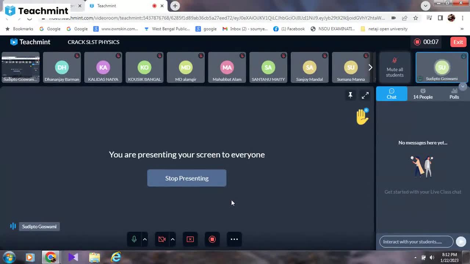Show more bookmarks chevron
Viewport: 470px width, 264px height.
(462, 29)
